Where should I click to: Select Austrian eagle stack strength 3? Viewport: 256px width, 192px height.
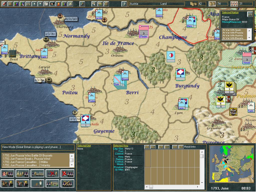[x=229, y=88]
